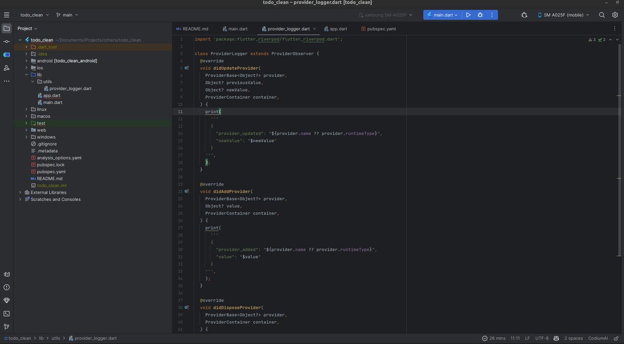
Task: Open main.dart run configuration dropdown
Action: coord(443,15)
